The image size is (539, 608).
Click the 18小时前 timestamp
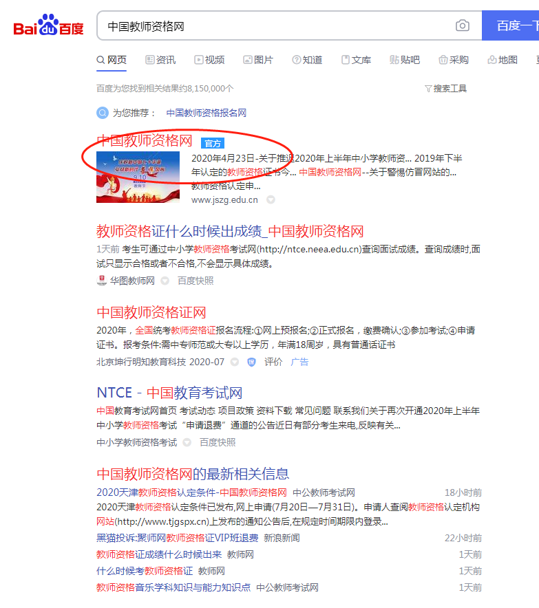[x=463, y=493]
